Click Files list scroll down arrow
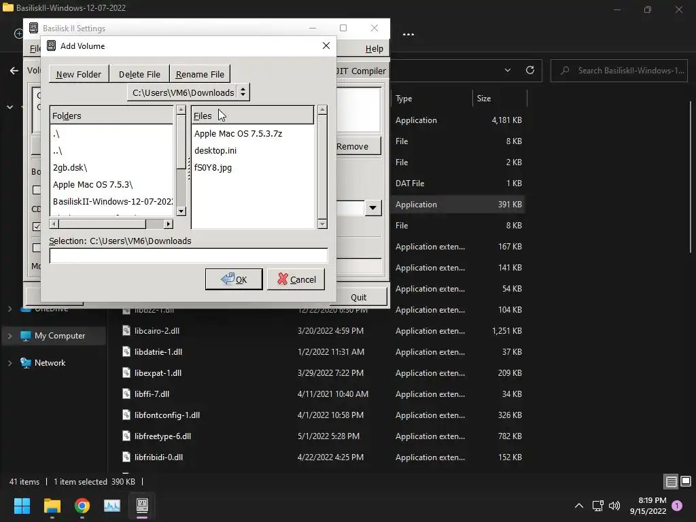696x522 pixels. [x=323, y=224]
